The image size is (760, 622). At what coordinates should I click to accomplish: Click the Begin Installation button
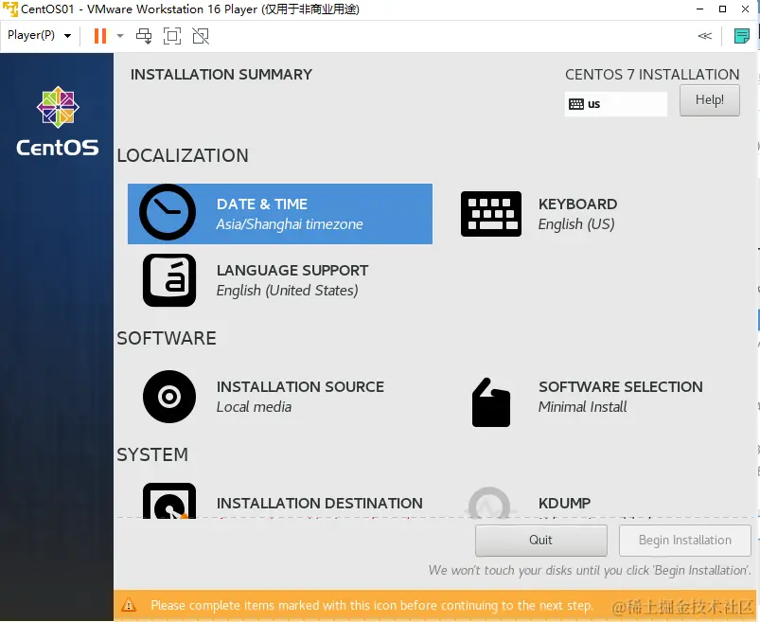(685, 540)
